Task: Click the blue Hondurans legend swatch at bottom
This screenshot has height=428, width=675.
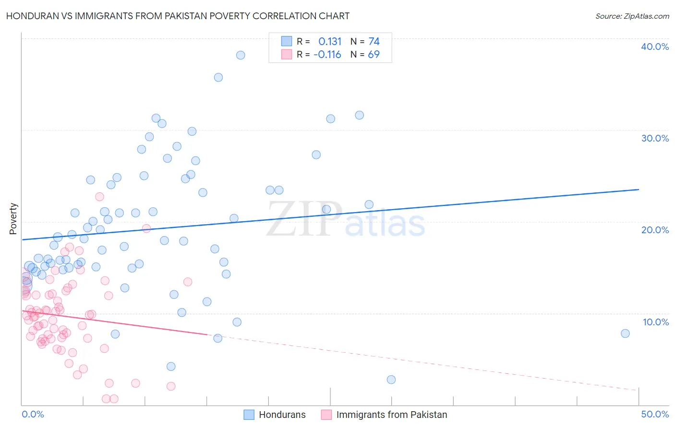Action: click(x=249, y=415)
